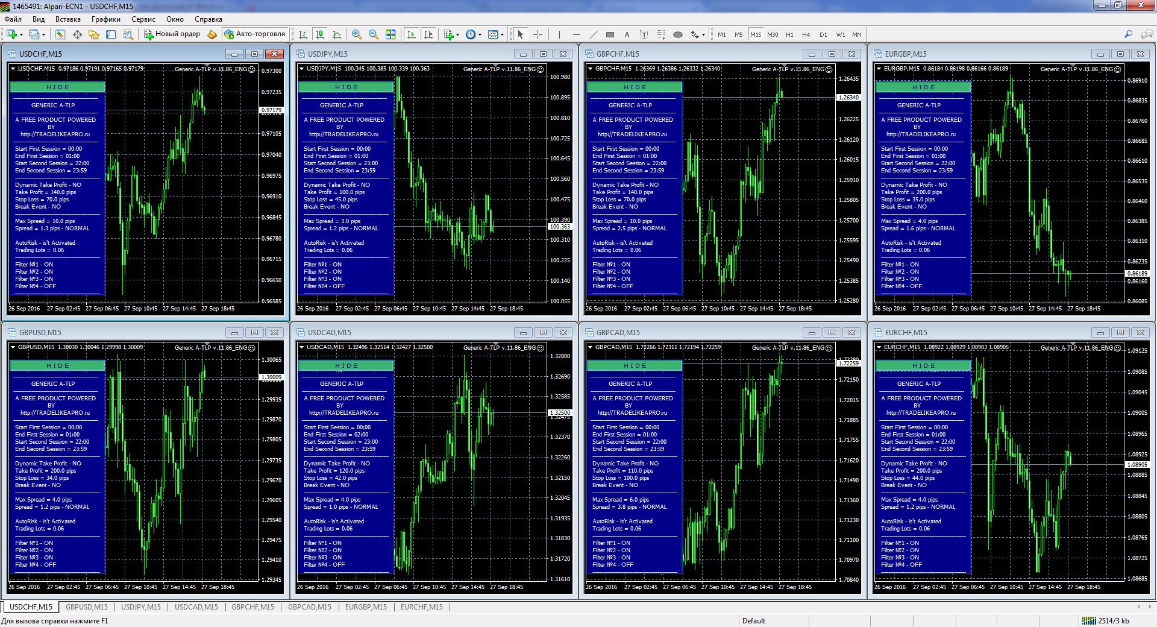
Task: Expand the Periods dropdown arrow
Action: [480, 34]
